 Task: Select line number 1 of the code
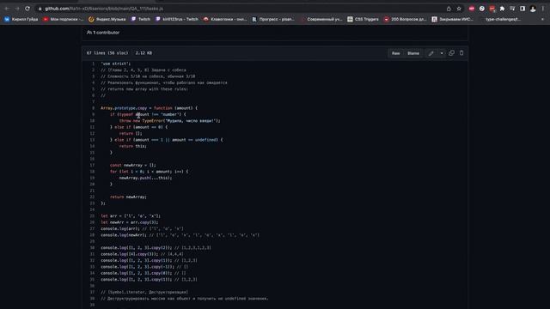pyautogui.click(x=93, y=64)
